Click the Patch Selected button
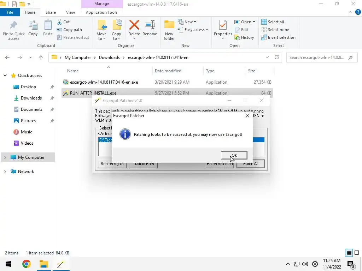This screenshot has height=271, width=362. [220, 164]
